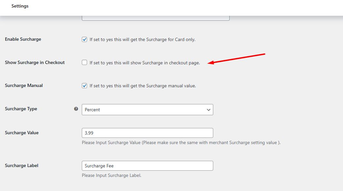Uncheck the Enable Surcharge checkbox
The height and width of the screenshot is (191, 343).
pyautogui.click(x=84, y=40)
